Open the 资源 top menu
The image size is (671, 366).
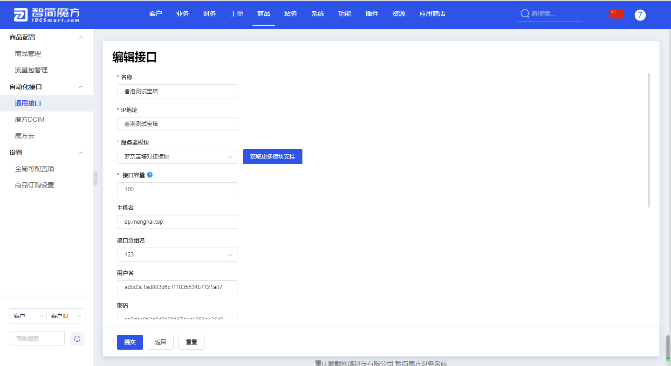[399, 14]
